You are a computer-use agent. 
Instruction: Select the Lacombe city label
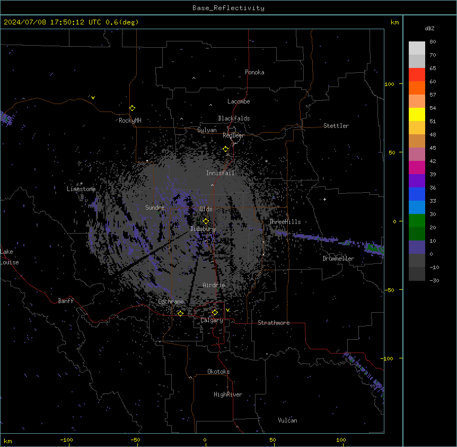click(239, 101)
